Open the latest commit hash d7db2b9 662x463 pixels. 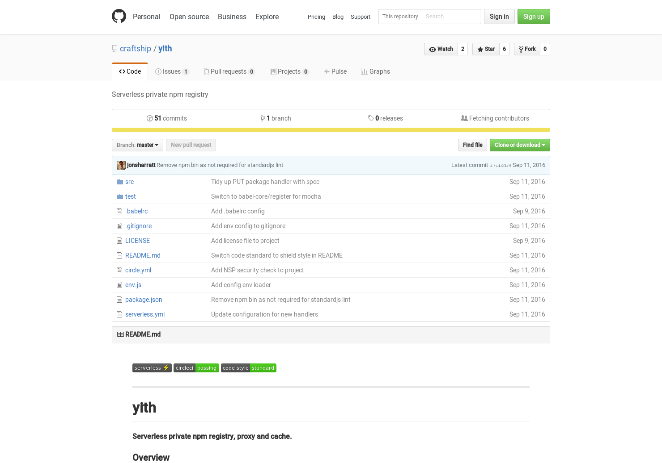(x=500, y=165)
